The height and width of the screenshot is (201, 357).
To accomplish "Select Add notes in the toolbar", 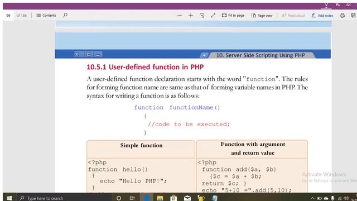I will 322,16.
